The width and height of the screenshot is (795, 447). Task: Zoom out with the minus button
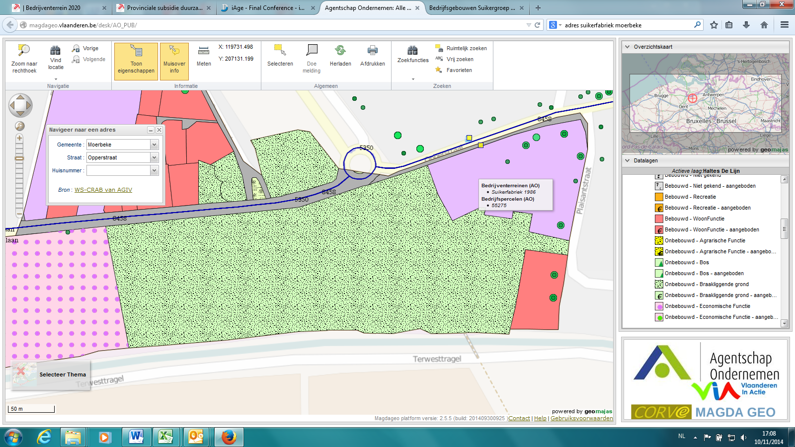click(x=19, y=215)
